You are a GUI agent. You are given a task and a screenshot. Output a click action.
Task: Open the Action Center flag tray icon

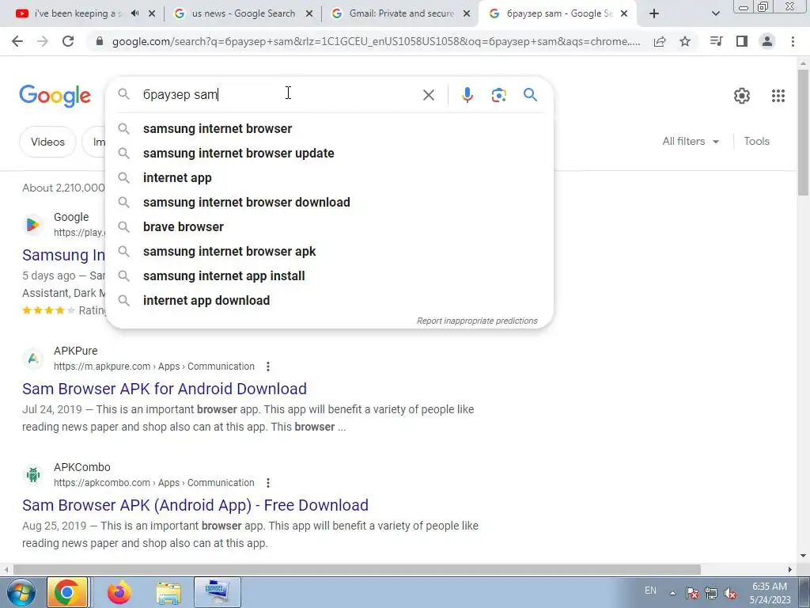(x=692, y=594)
